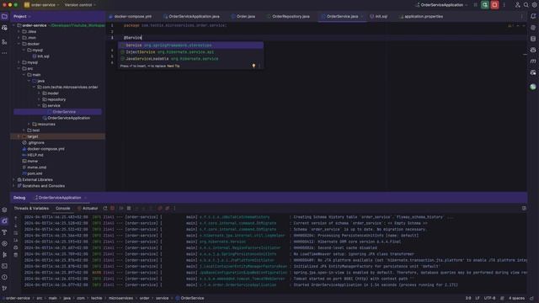539x303 pixels.
Task: Click the red stop icon in the debug toolbar
Action: [x=112, y=208]
